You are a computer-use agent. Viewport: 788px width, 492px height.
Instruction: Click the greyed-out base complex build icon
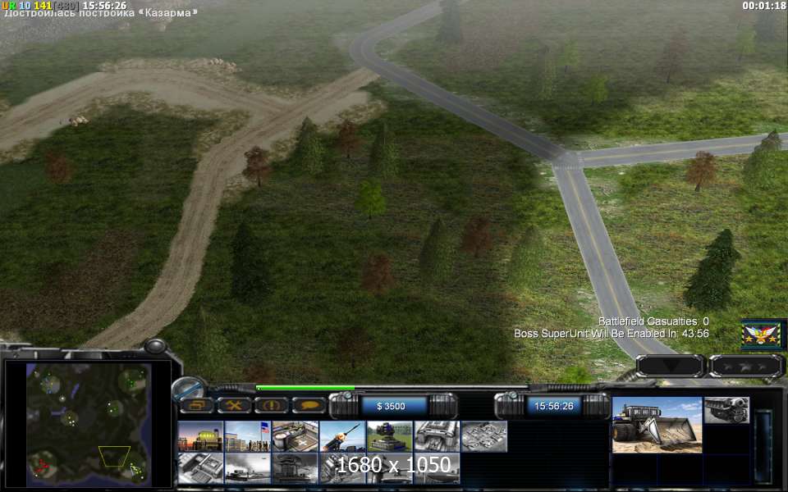[x=484, y=436]
